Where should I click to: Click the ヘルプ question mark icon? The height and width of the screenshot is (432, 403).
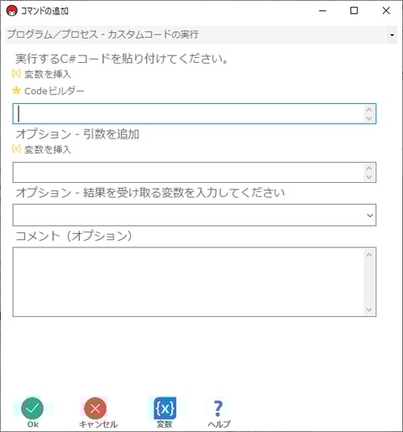(x=218, y=409)
